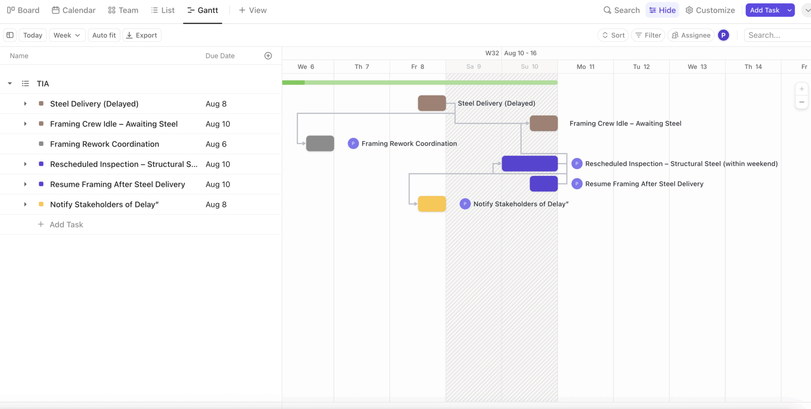Collapse the left sidebar panel

pos(10,35)
